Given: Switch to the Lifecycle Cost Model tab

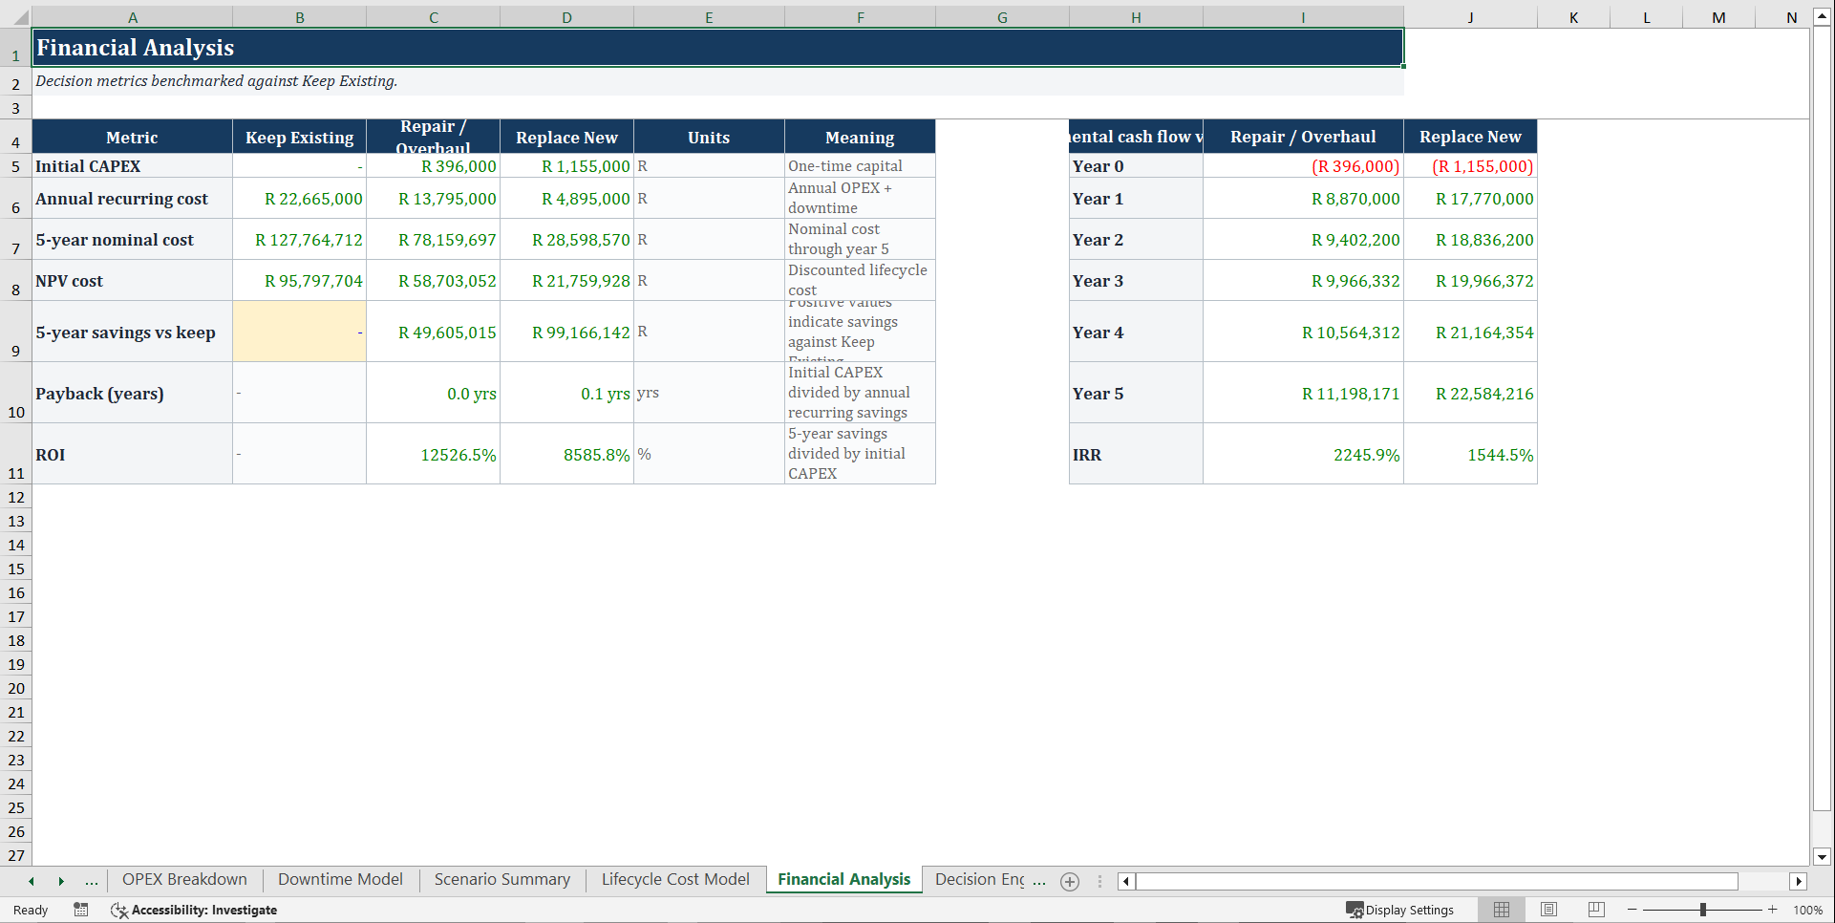Looking at the screenshot, I should 675,879.
